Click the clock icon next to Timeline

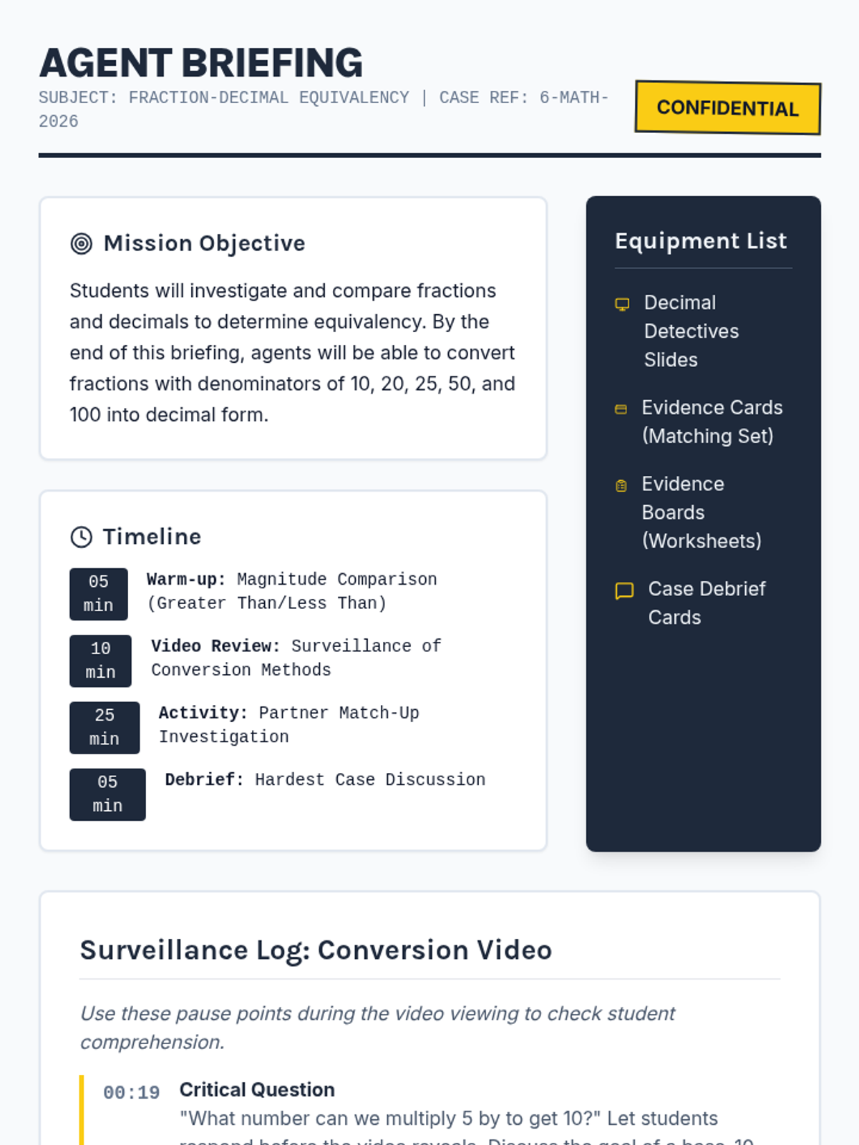(82, 537)
